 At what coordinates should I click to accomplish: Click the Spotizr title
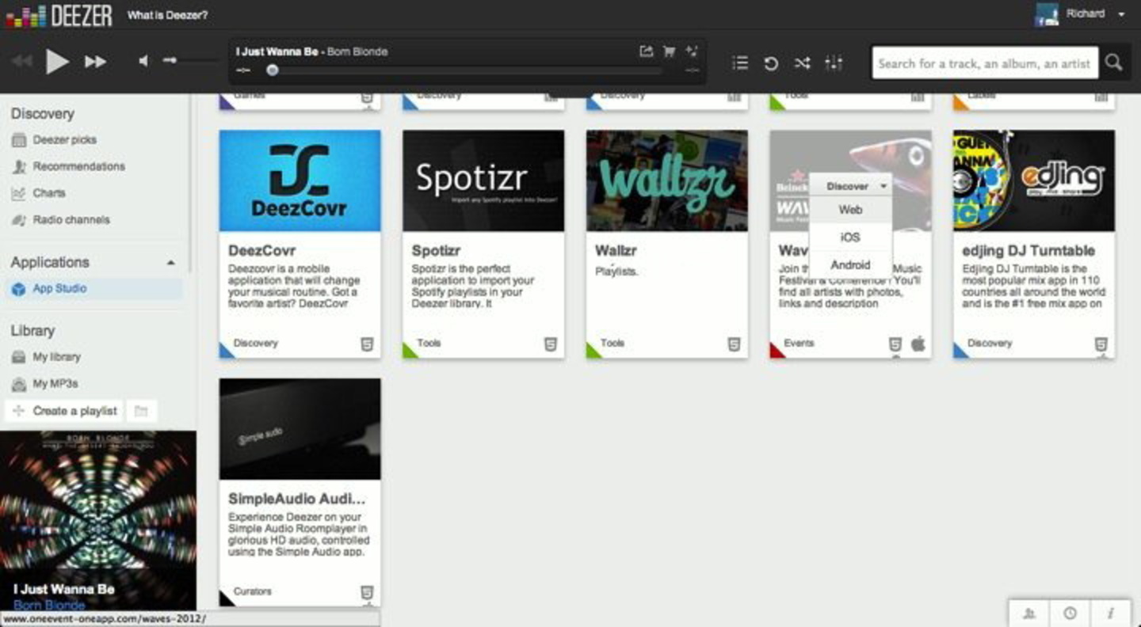(436, 251)
